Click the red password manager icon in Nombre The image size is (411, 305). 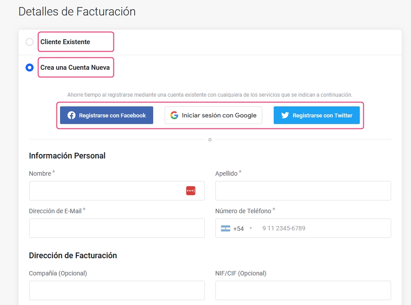coord(191,191)
